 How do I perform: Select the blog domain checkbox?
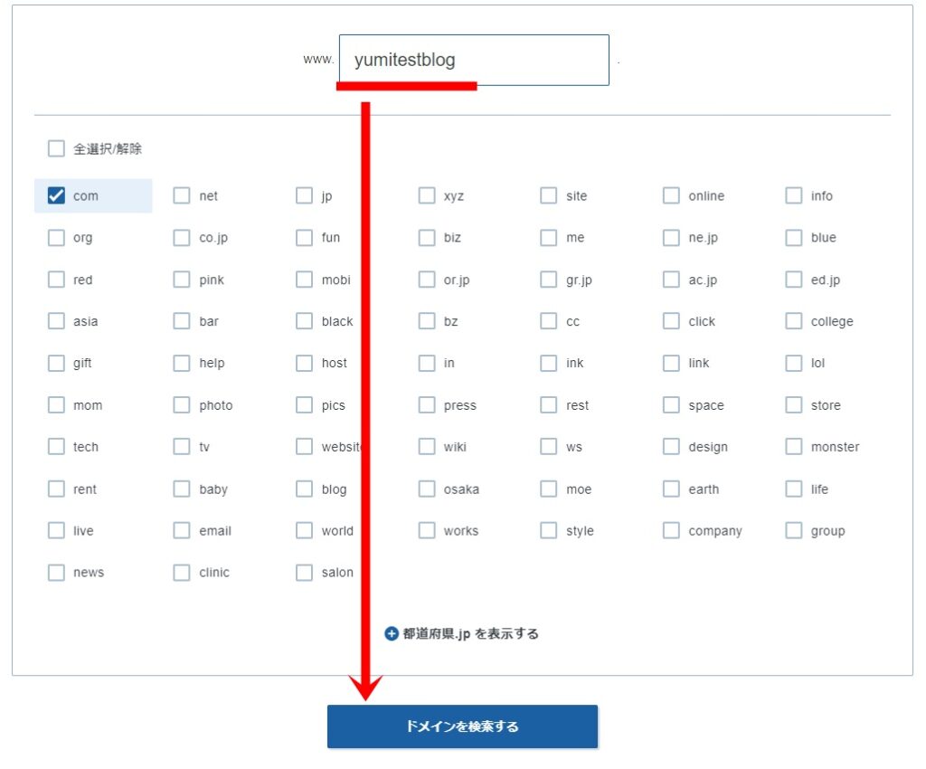coord(305,489)
